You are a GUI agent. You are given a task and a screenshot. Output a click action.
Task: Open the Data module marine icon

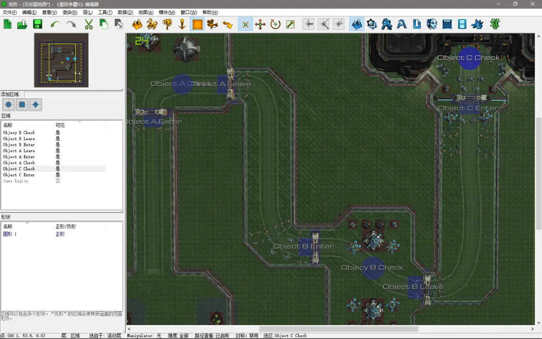tap(387, 24)
